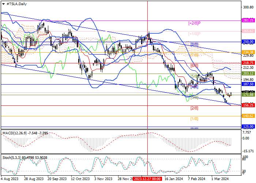Screen dimensions: 256x183
Task: Select the 7 Feb 2024 date label
Action: point(197,179)
